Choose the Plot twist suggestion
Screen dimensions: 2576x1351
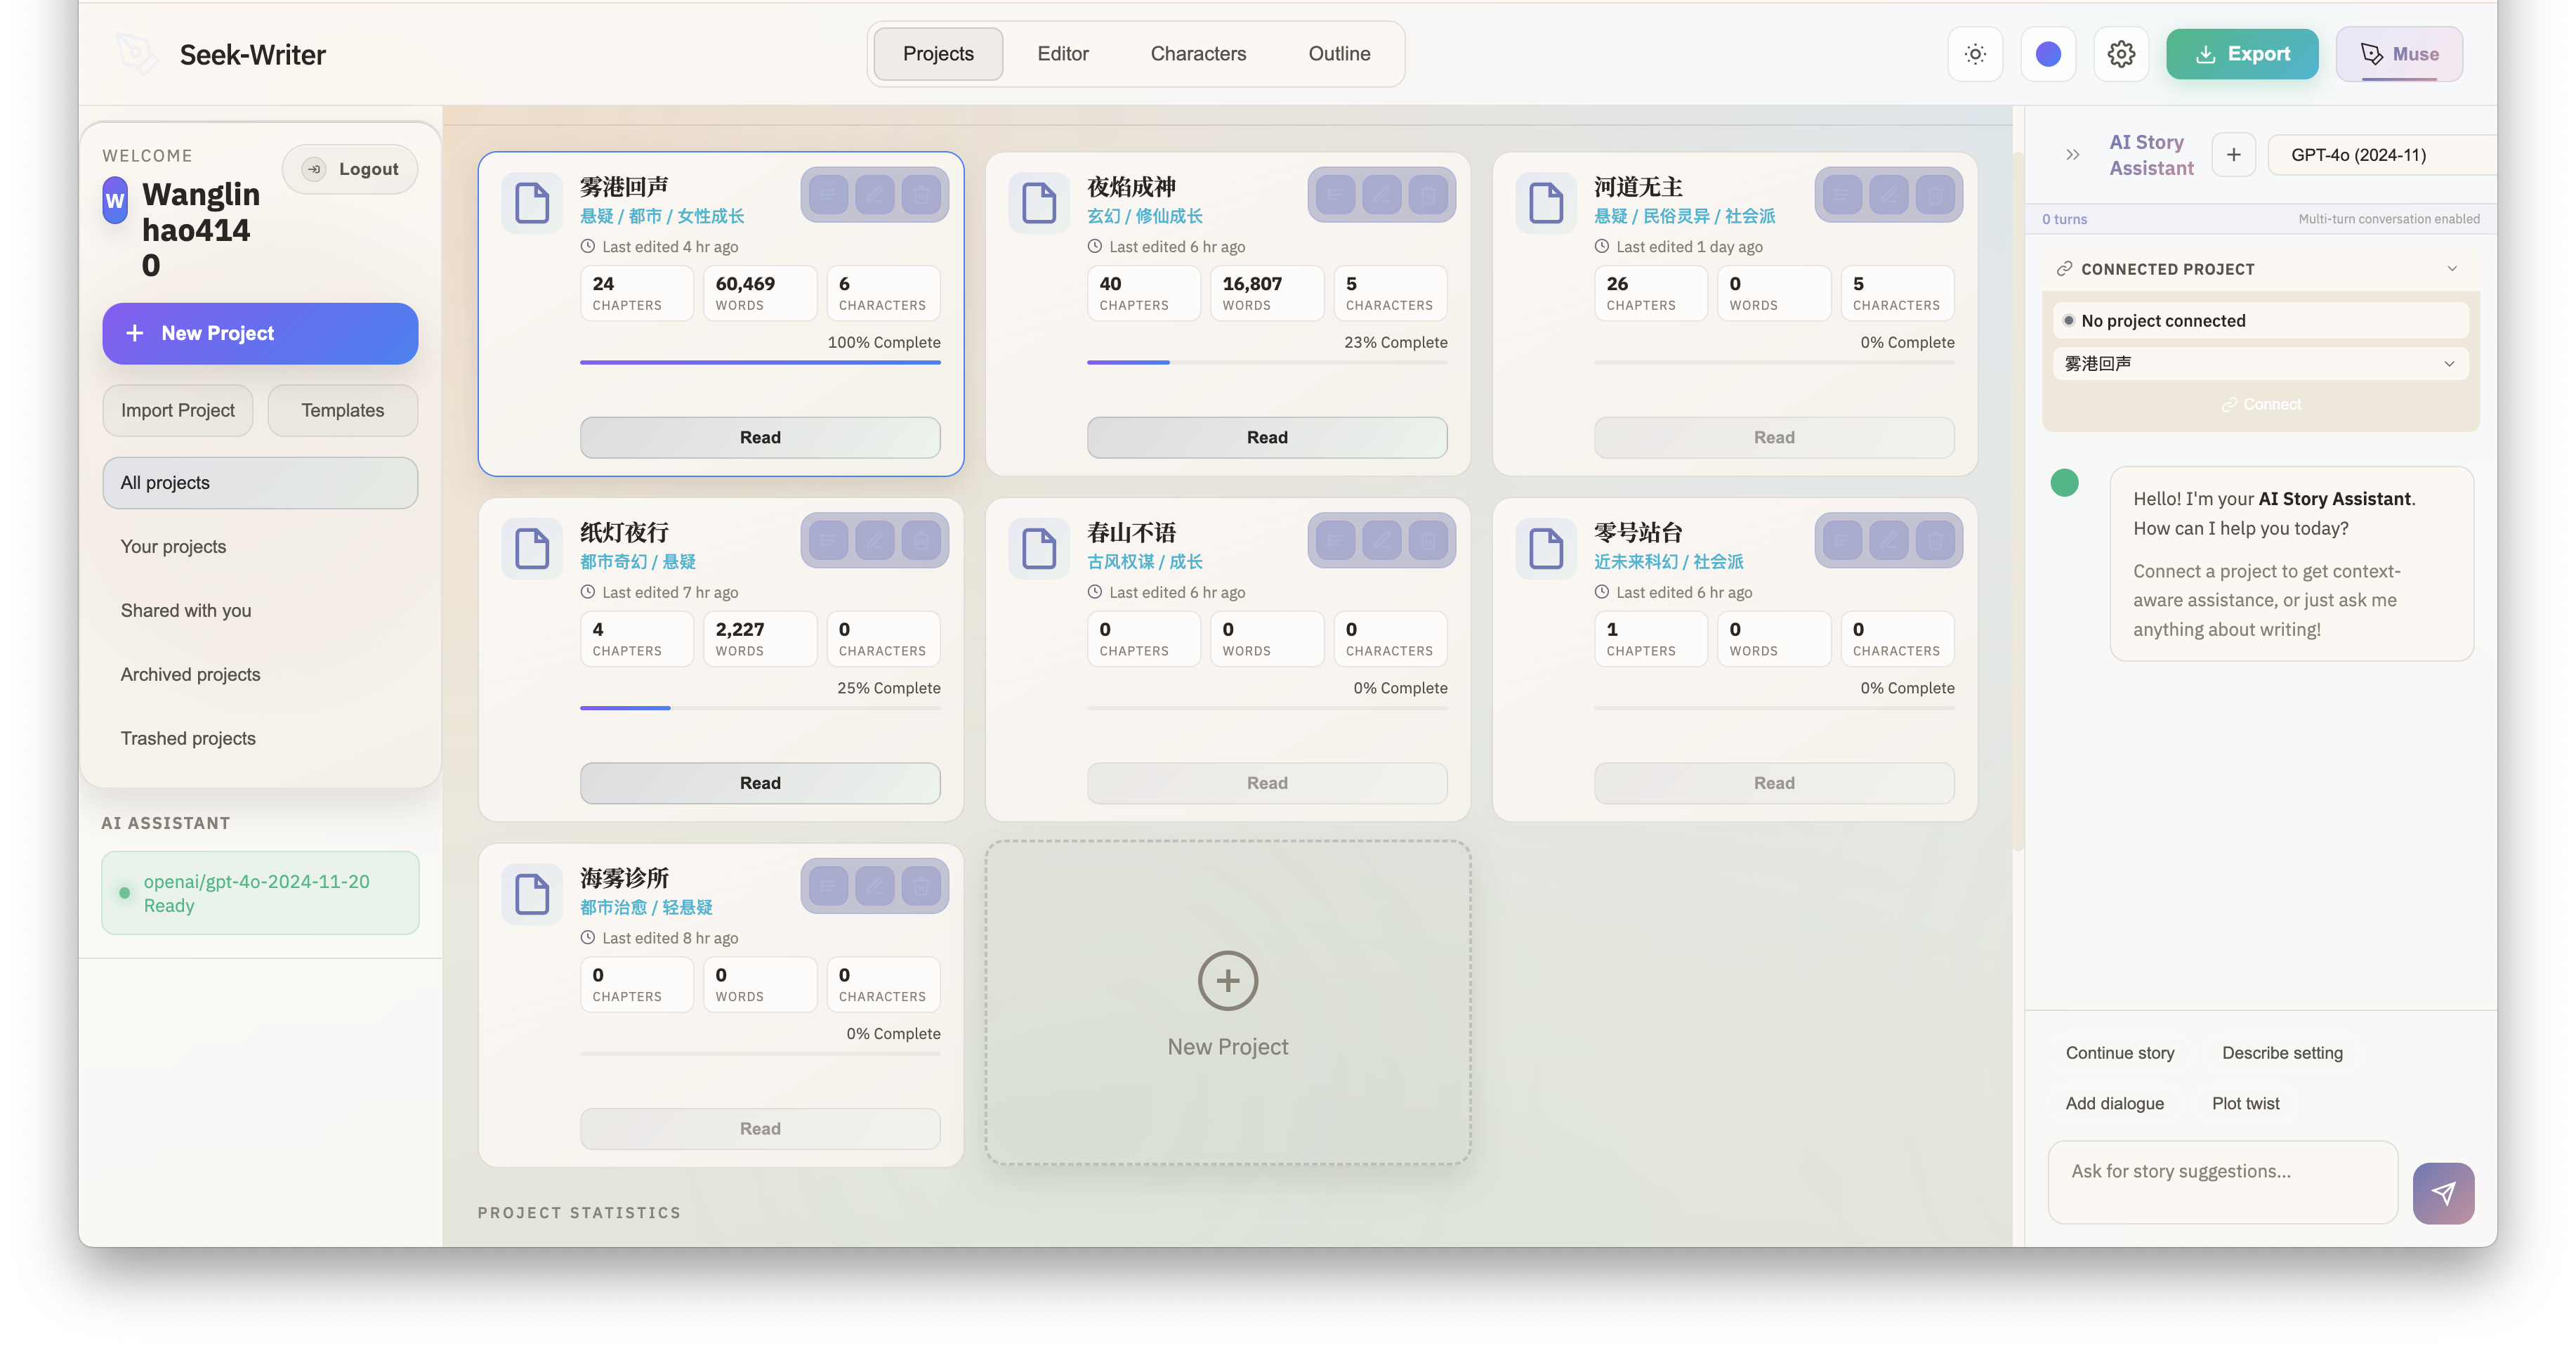point(2245,1104)
